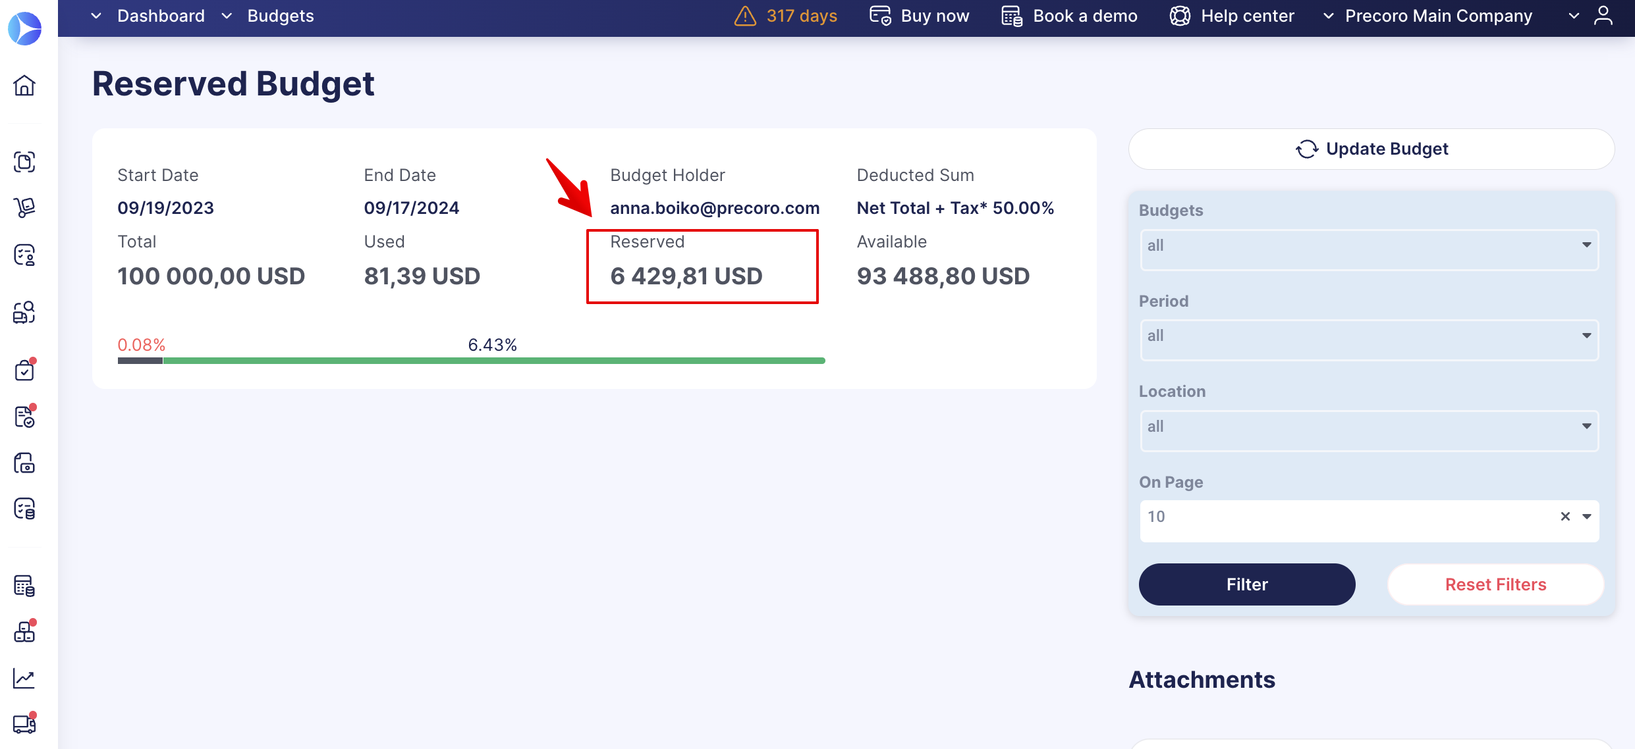
Task: Click the Help center lifebuoy icon
Action: tap(1181, 15)
